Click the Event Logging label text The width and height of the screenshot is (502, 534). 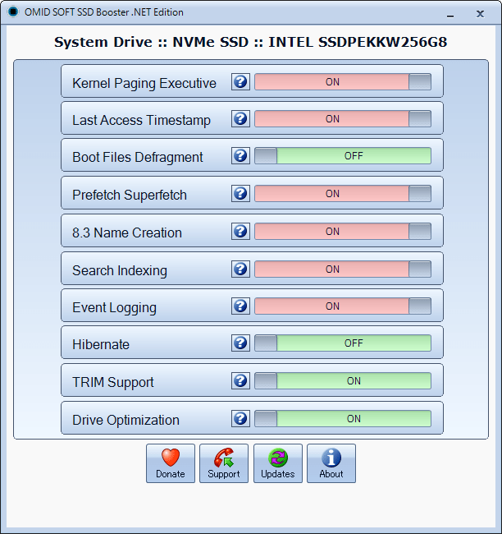click(x=114, y=308)
